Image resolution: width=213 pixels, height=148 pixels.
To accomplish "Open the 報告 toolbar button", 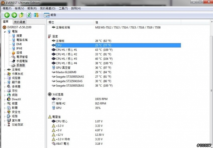I will click(50, 15).
